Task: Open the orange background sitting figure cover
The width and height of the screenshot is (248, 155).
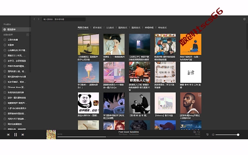Action: coord(191,44)
